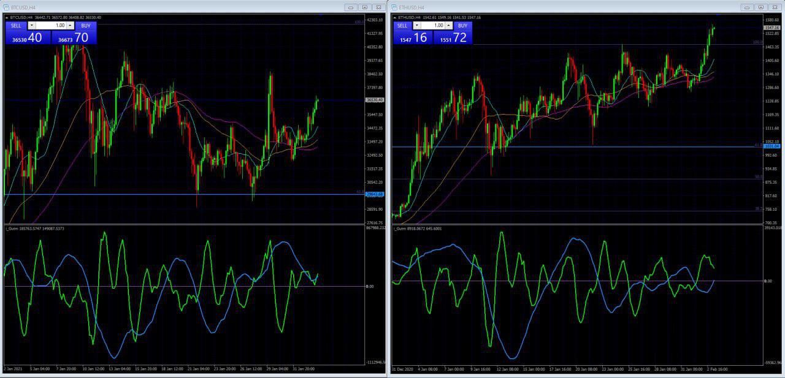The height and width of the screenshot is (378, 785).
Task: Click BUY in the ETHUSD chart panel
Action: [x=463, y=26]
